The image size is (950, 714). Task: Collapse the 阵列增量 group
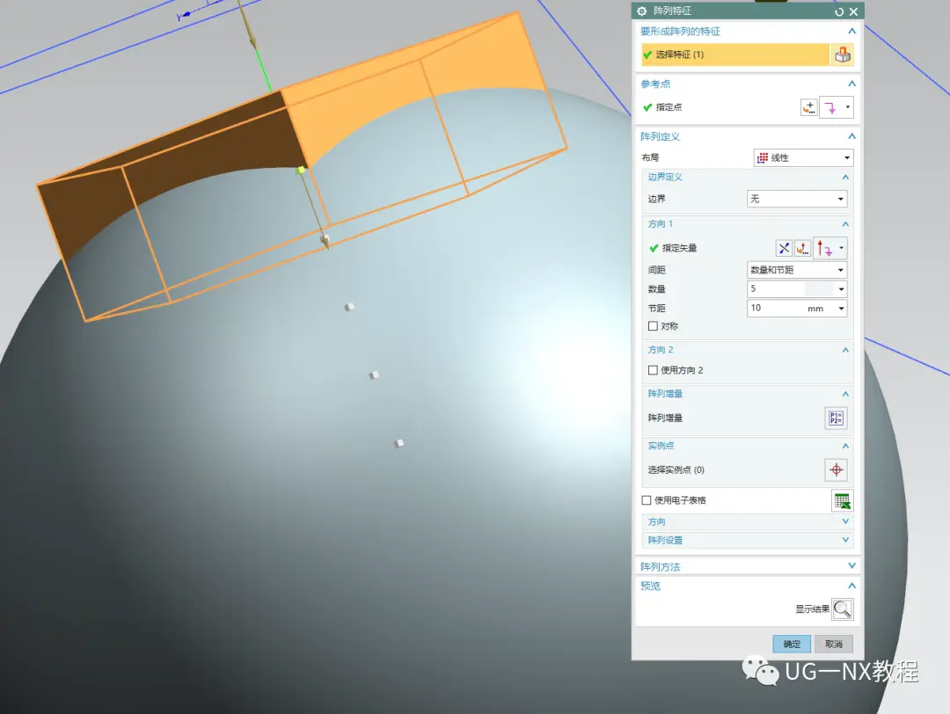(846, 394)
